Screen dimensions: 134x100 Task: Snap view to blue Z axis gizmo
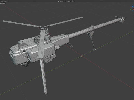pos(133,6)
